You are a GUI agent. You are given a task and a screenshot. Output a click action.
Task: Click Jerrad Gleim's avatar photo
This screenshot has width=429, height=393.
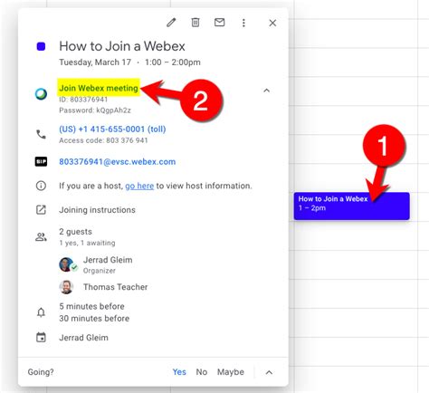click(x=66, y=264)
